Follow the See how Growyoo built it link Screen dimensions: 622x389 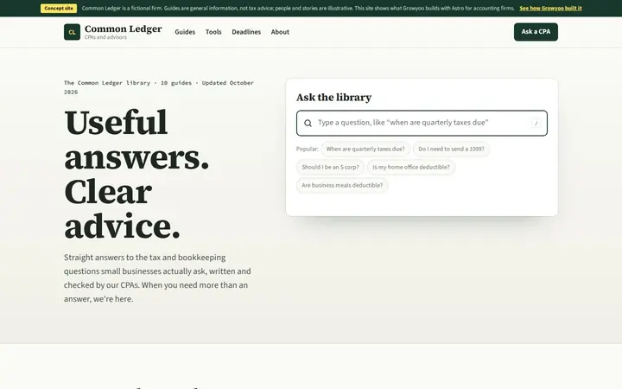550,8
